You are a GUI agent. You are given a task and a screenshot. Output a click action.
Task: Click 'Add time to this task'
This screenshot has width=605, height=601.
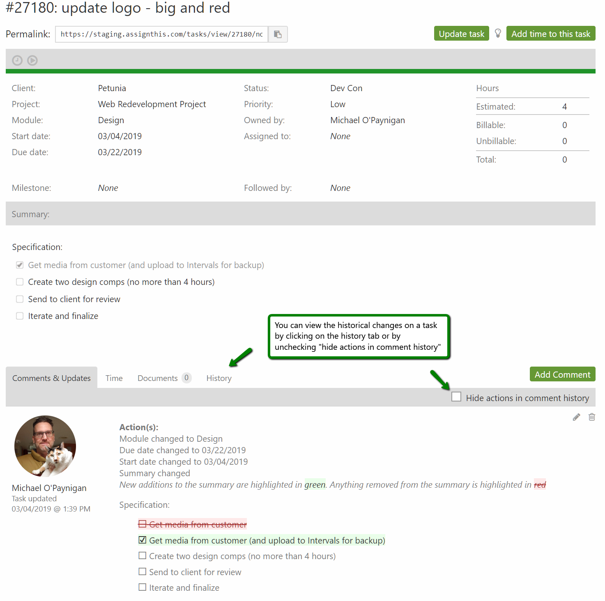tap(550, 34)
